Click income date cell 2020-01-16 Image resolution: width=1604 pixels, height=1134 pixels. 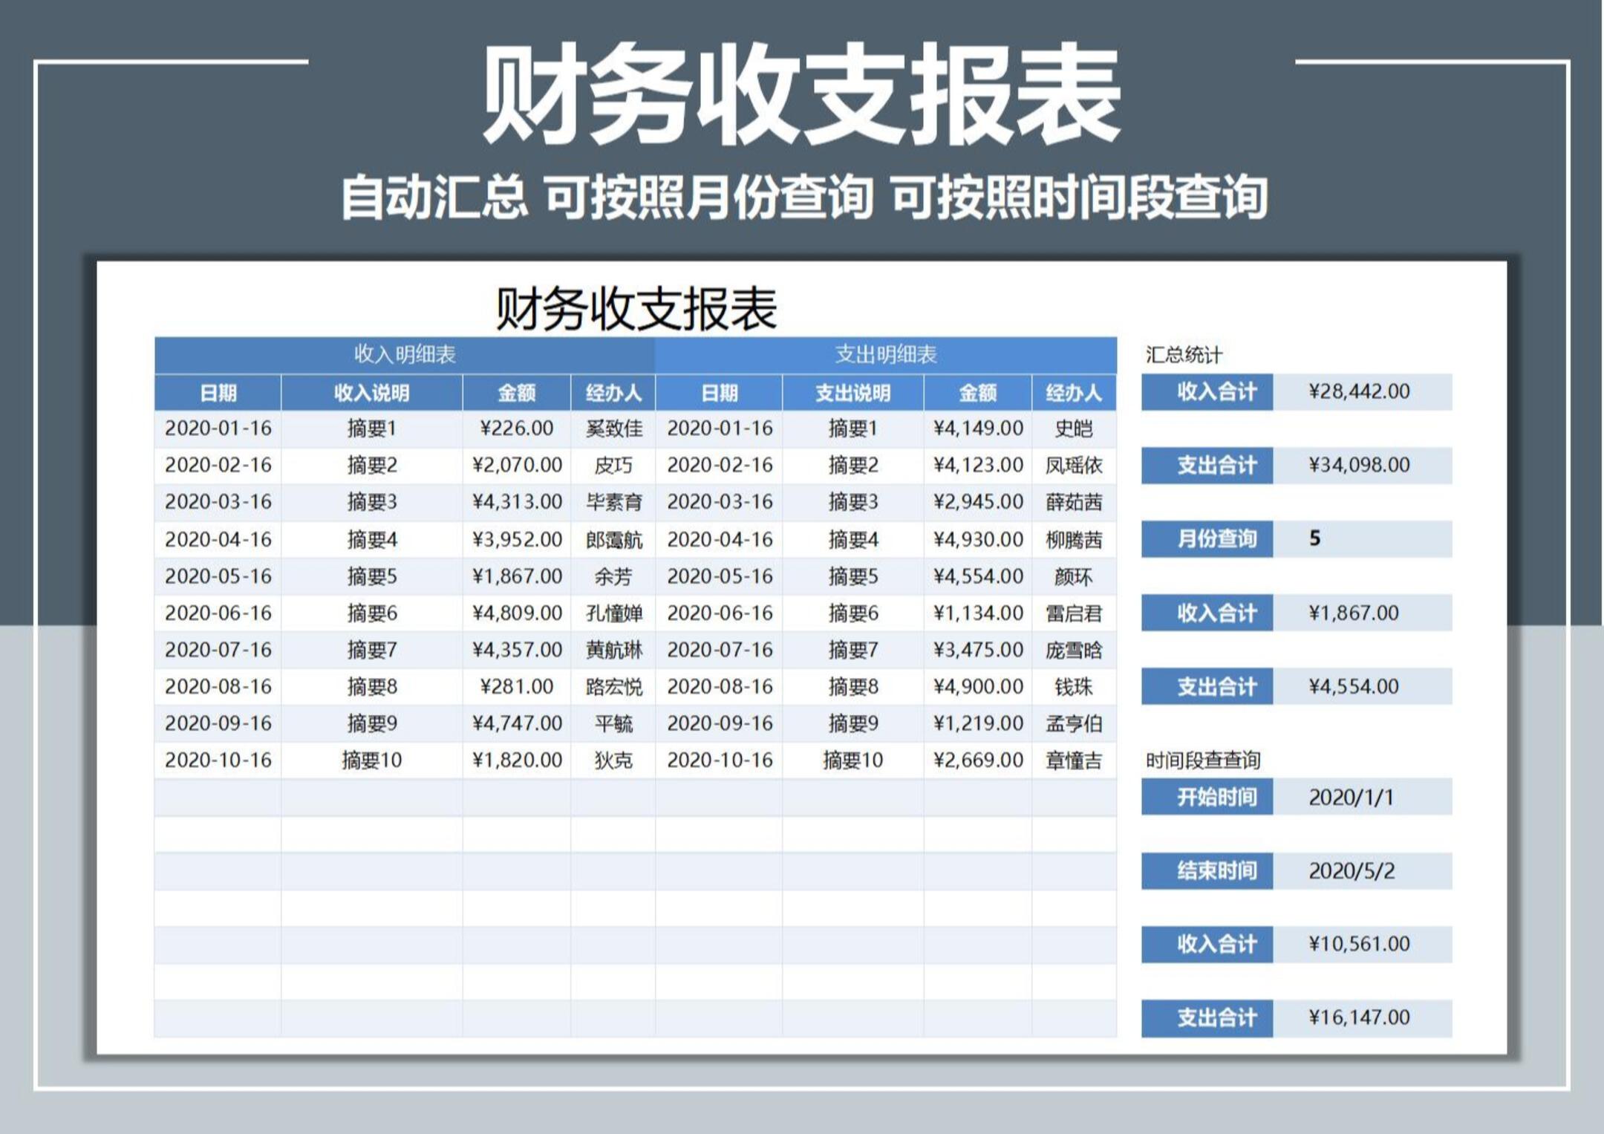(x=218, y=428)
